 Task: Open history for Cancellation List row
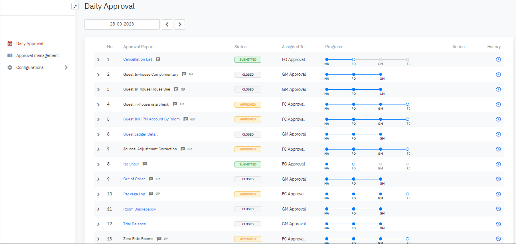[498, 59]
